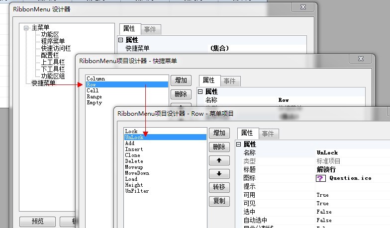The height and width of the screenshot is (228, 390).
Task: Select Delete in the Row items list
Action: 165,161
